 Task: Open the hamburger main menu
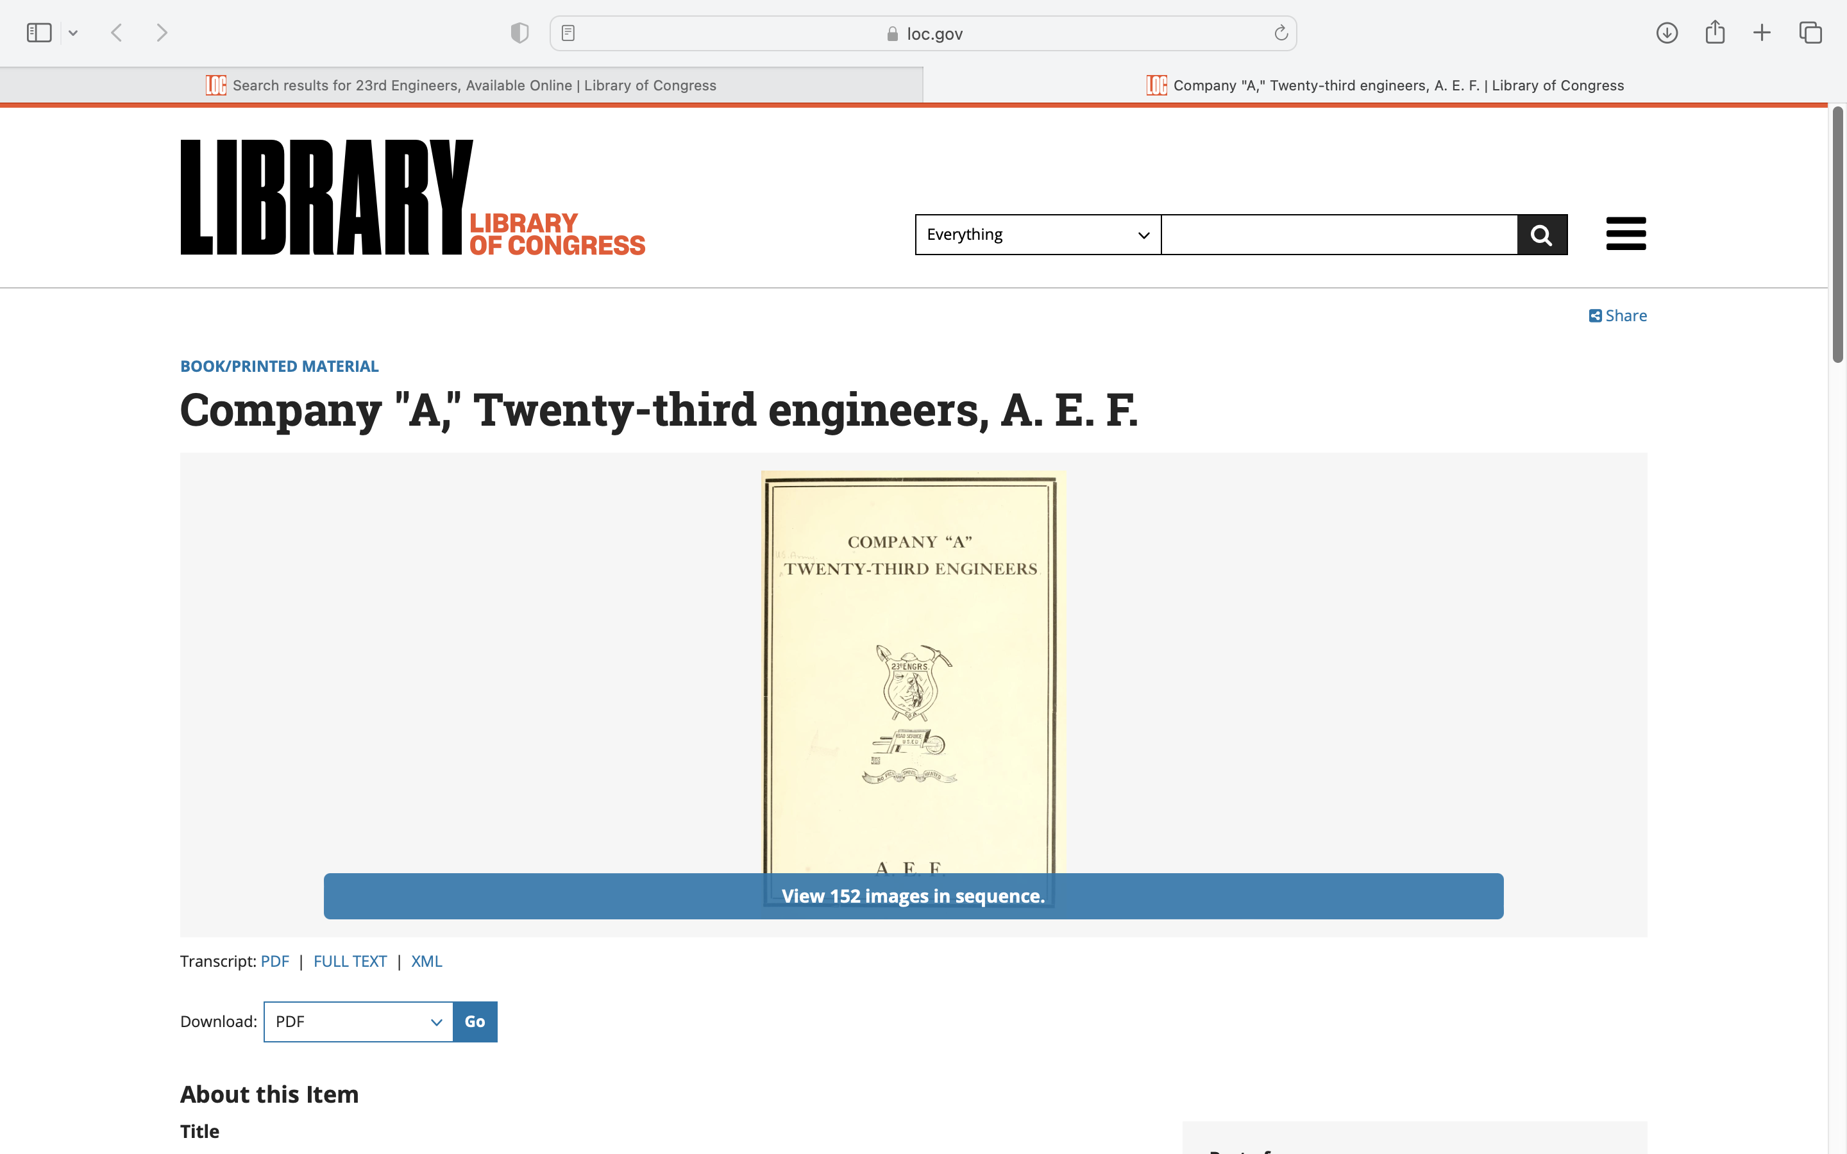1626,233
